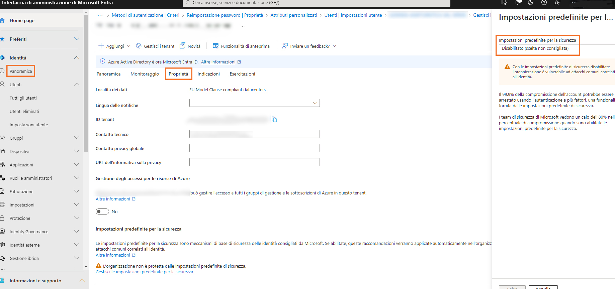Switch to the Esercitazioni tab
The height and width of the screenshot is (289, 615).
click(242, 74)
